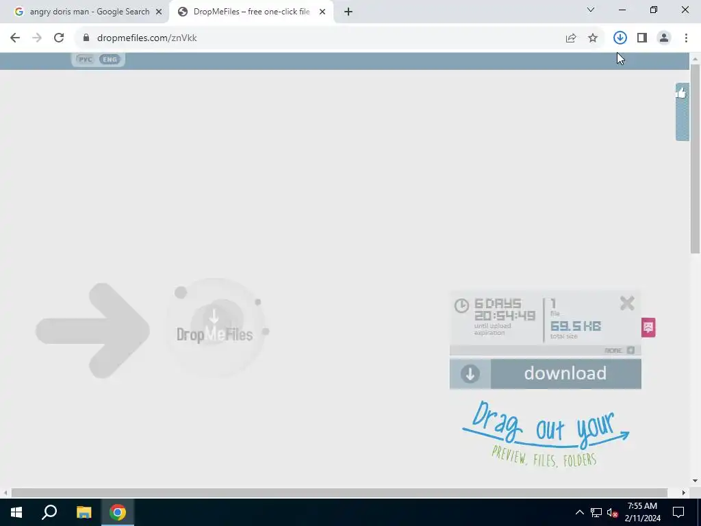701x526 pixels.
Task: Close the Google Search tab
Action: [x=159, y=12]
